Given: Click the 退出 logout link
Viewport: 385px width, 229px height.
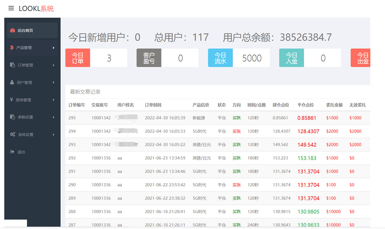Looking at the screenshot, I should click(x=21, y=152).
